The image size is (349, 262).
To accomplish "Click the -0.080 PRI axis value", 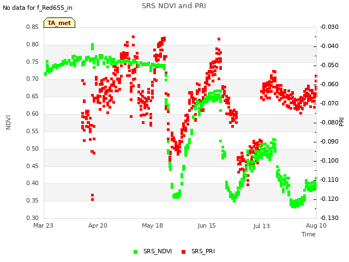I will pos(329,122).
